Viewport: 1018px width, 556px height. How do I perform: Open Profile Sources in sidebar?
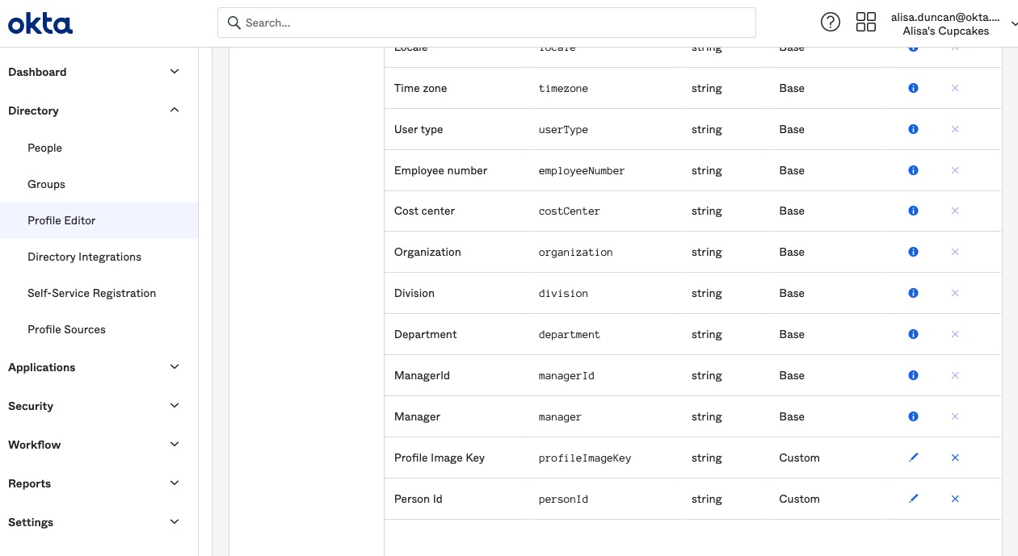(x=66, y=329)
